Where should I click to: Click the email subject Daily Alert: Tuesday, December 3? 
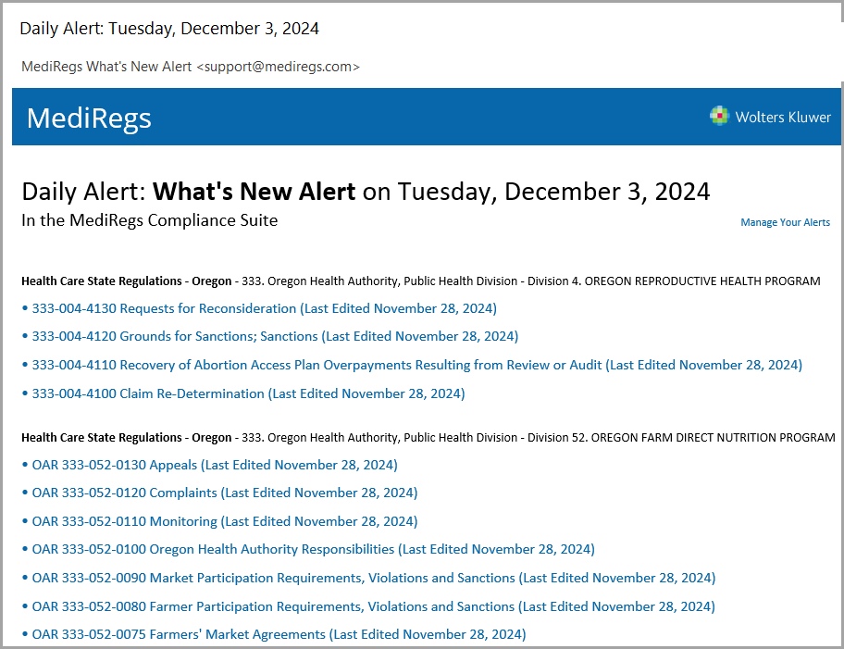169,29
